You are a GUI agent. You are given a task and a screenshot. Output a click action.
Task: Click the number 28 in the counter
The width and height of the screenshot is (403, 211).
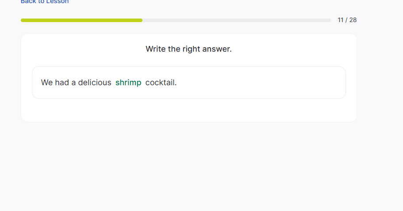click(353, 20)
